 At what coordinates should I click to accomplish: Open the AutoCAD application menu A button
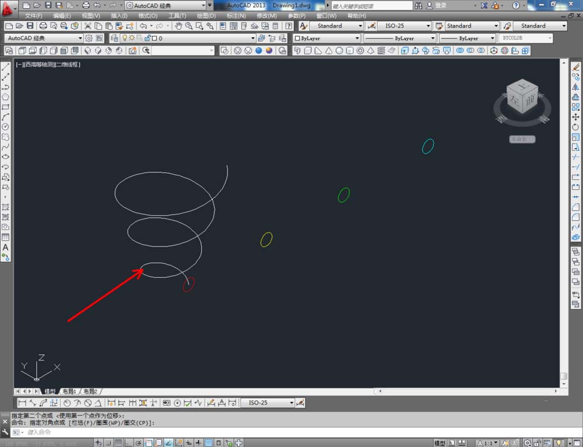(x=8, y=8)
